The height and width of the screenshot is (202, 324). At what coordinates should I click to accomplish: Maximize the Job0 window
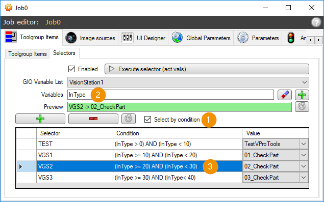[x=288, y=8]
